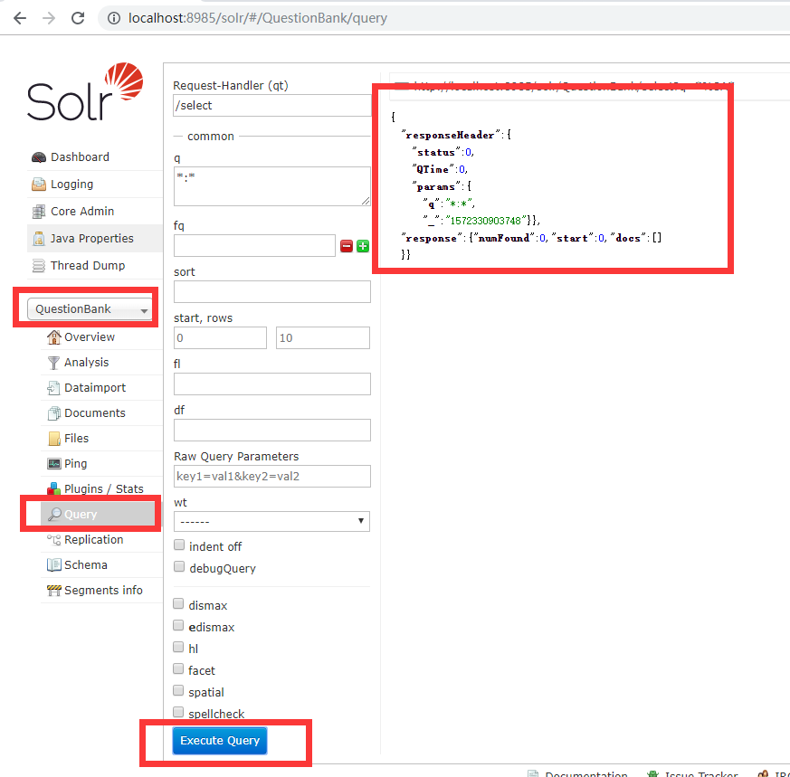This screenshot has height=777, width=790.
Task: Open the QuestionBank core selector
Action: [x=85, y=308]
